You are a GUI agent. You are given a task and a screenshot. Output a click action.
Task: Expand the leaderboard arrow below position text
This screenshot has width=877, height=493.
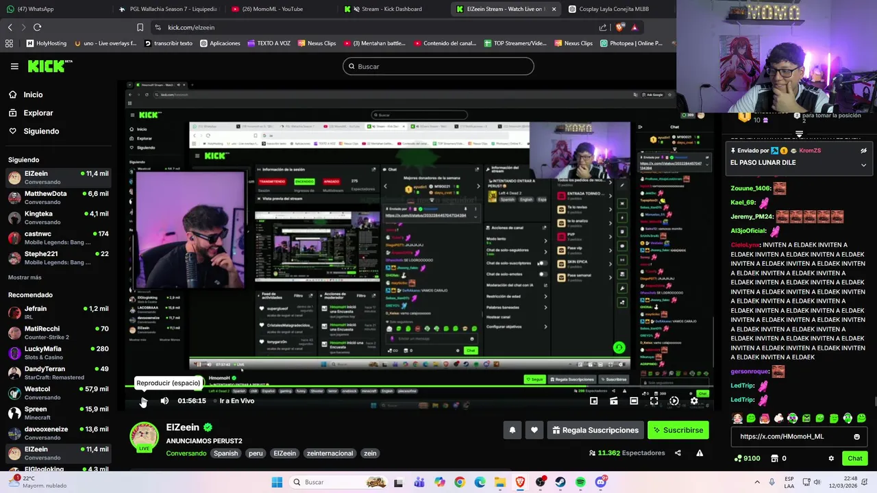tap(799, 134)
